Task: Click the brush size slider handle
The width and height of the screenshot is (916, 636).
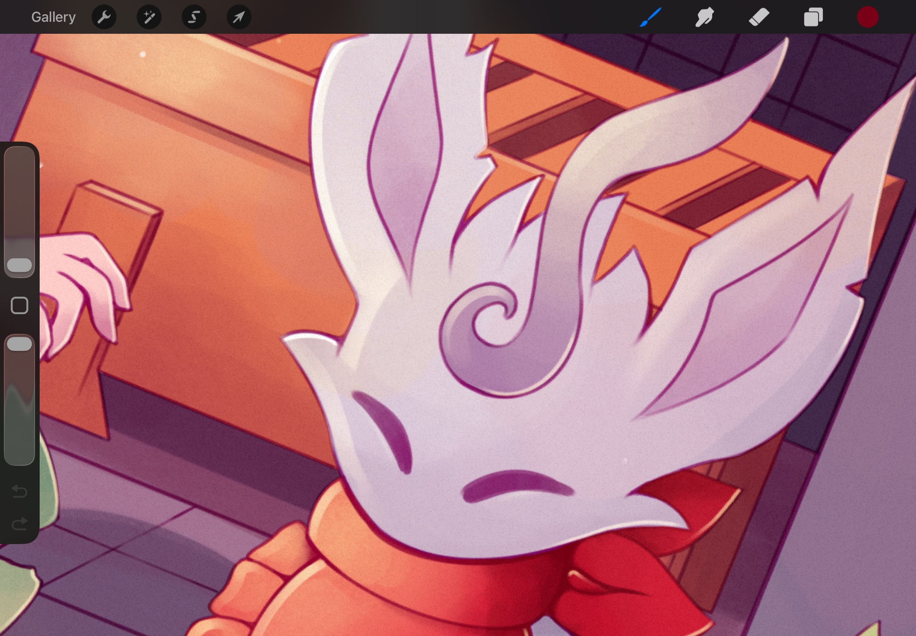Action: 19,265
